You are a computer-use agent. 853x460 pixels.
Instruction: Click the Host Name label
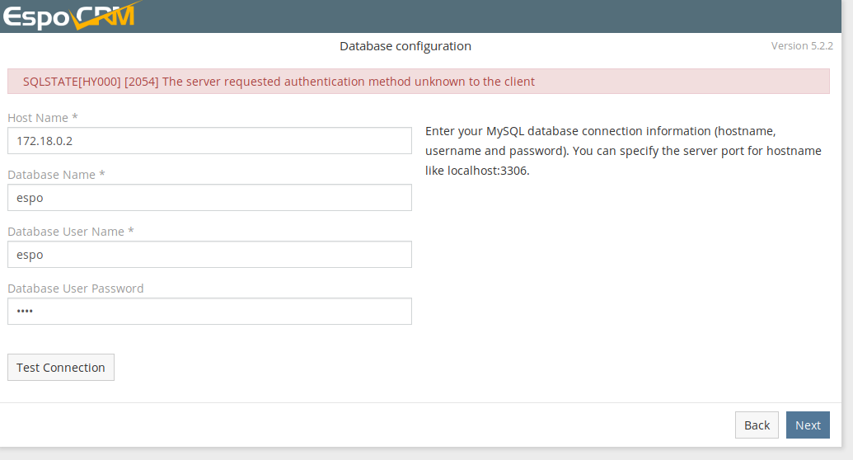(x=42, y=118)
